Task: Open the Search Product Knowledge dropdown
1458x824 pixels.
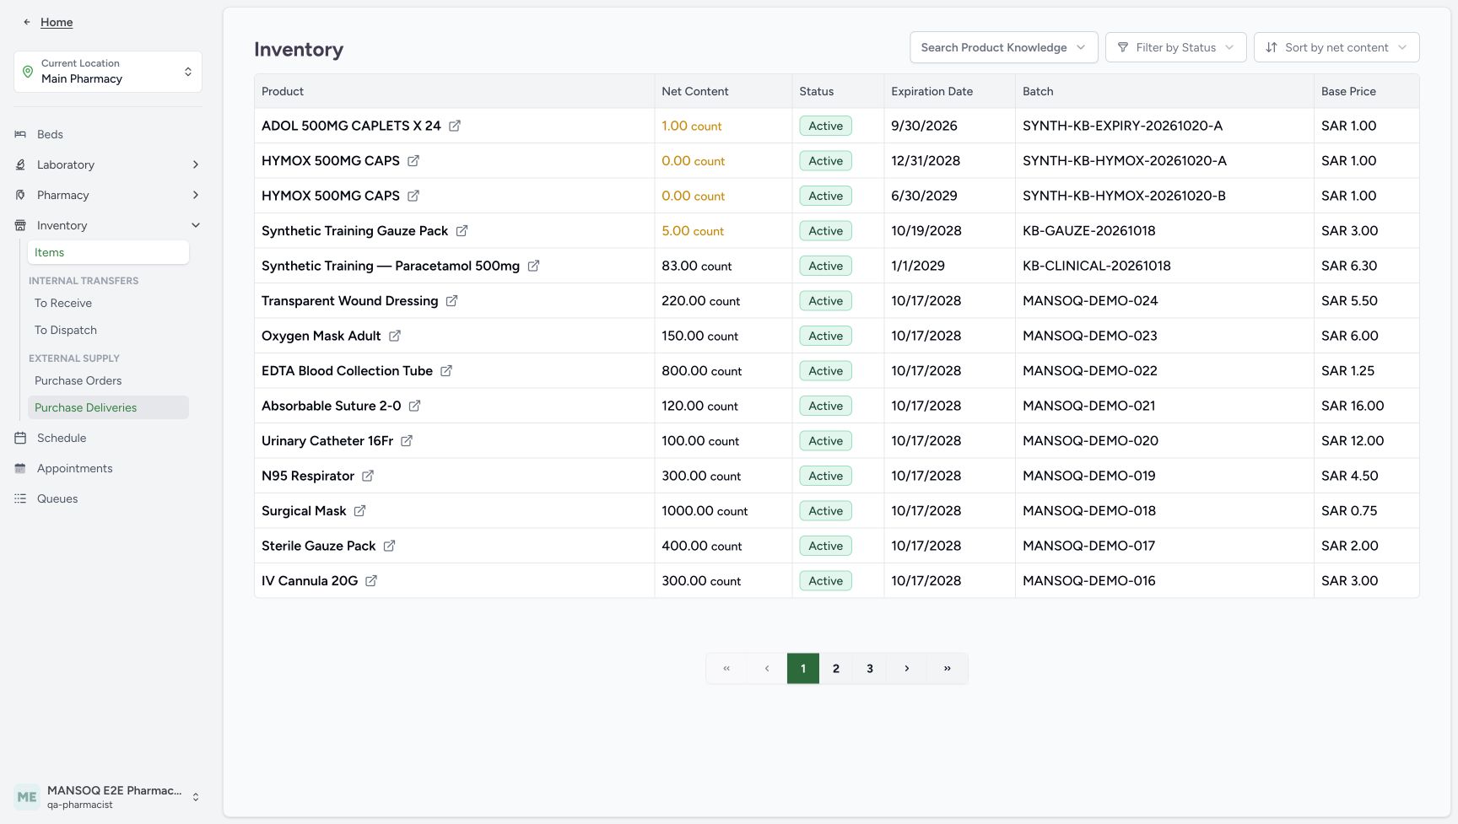Action: tap(1003, 47)
